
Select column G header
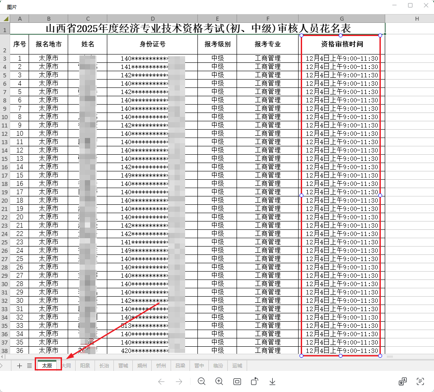pos(341,18)
